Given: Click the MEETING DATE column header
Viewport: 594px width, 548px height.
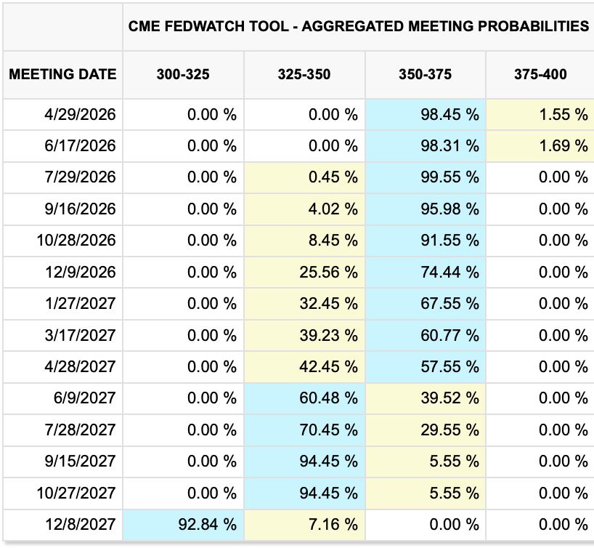Looking at the screenshot, I should coord(62,74).
